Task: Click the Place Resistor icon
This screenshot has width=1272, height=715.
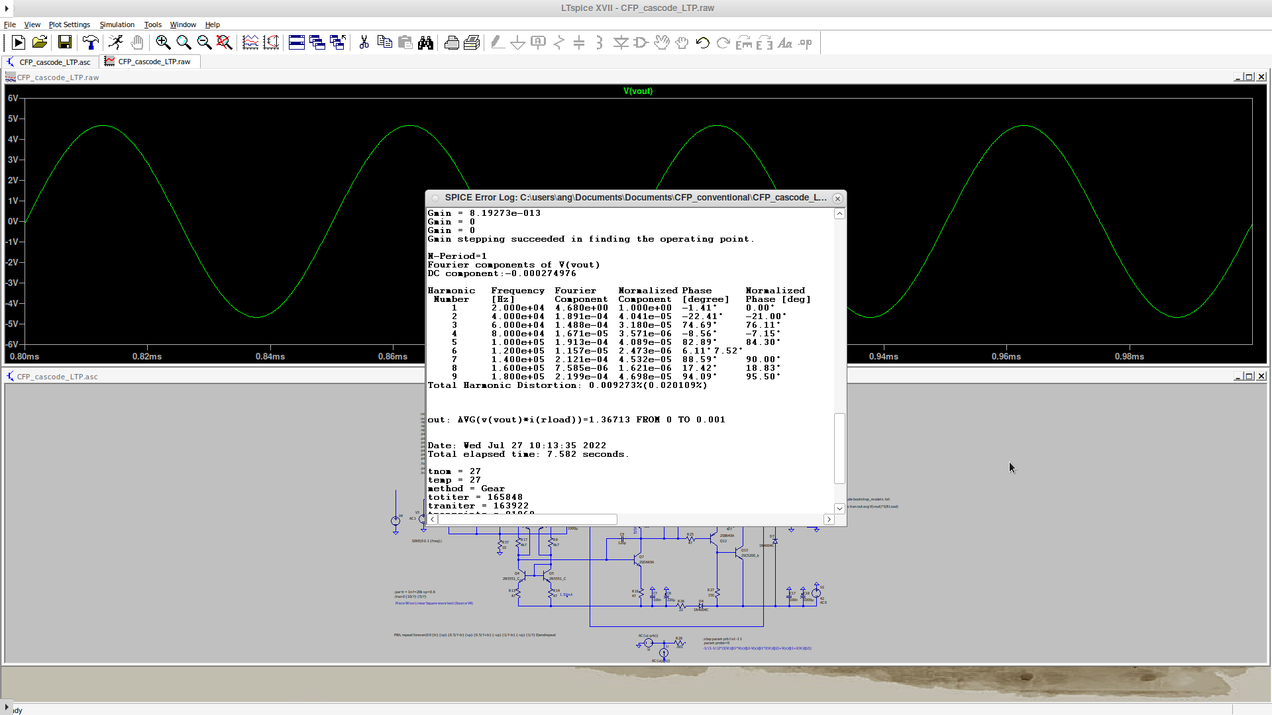Action: click(x=559, y=43)
